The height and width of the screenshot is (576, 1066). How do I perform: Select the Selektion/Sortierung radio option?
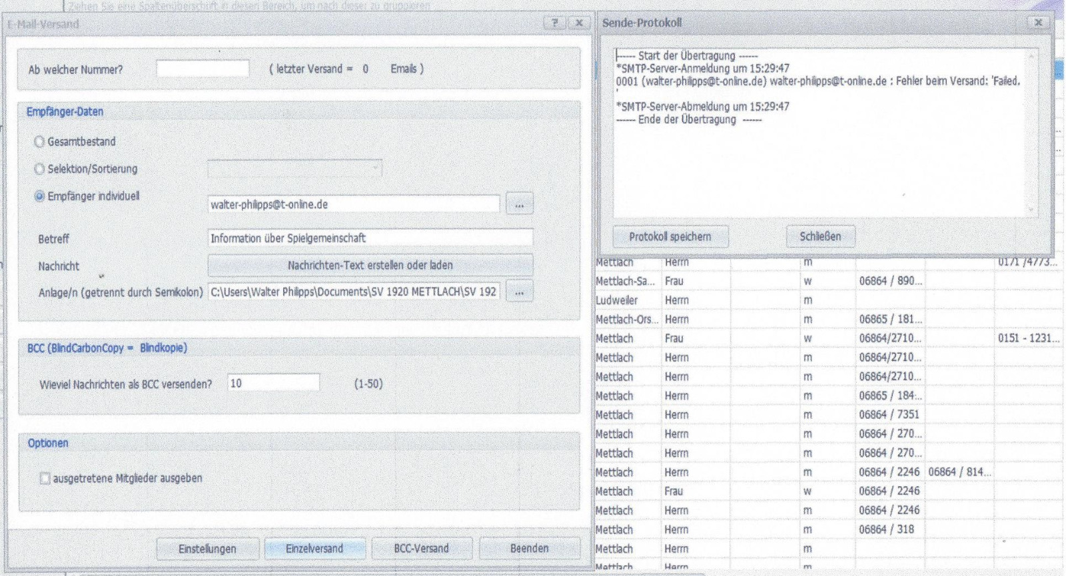point(39,169)
